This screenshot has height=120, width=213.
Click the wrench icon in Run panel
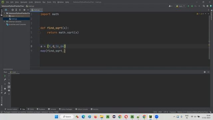click(x=5, y=79)
